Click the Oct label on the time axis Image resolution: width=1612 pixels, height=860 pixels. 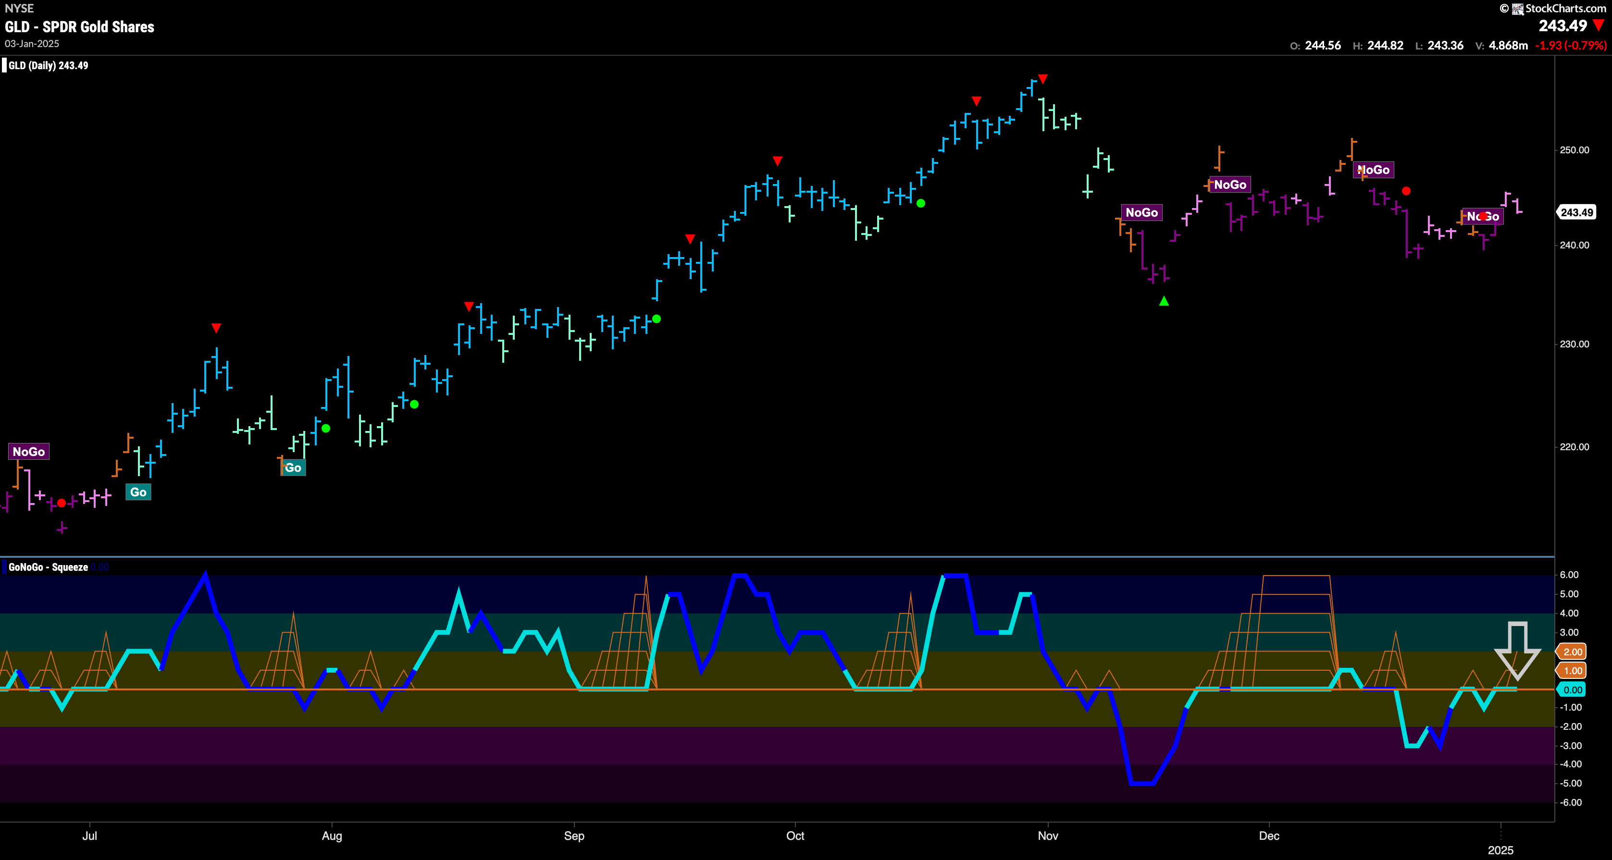coord(795,835)
